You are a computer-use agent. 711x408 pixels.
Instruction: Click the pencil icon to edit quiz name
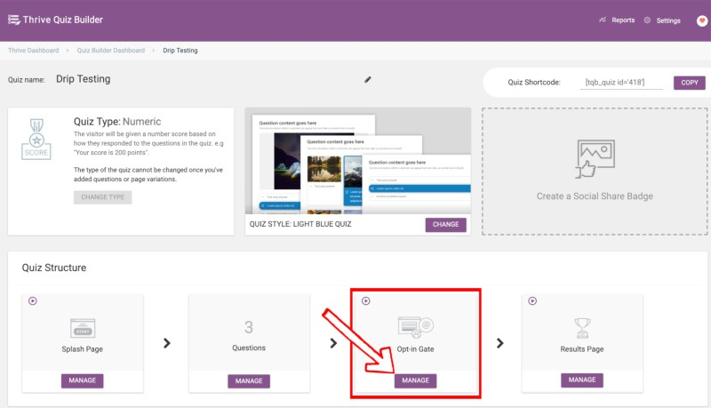tap(368, 79)
